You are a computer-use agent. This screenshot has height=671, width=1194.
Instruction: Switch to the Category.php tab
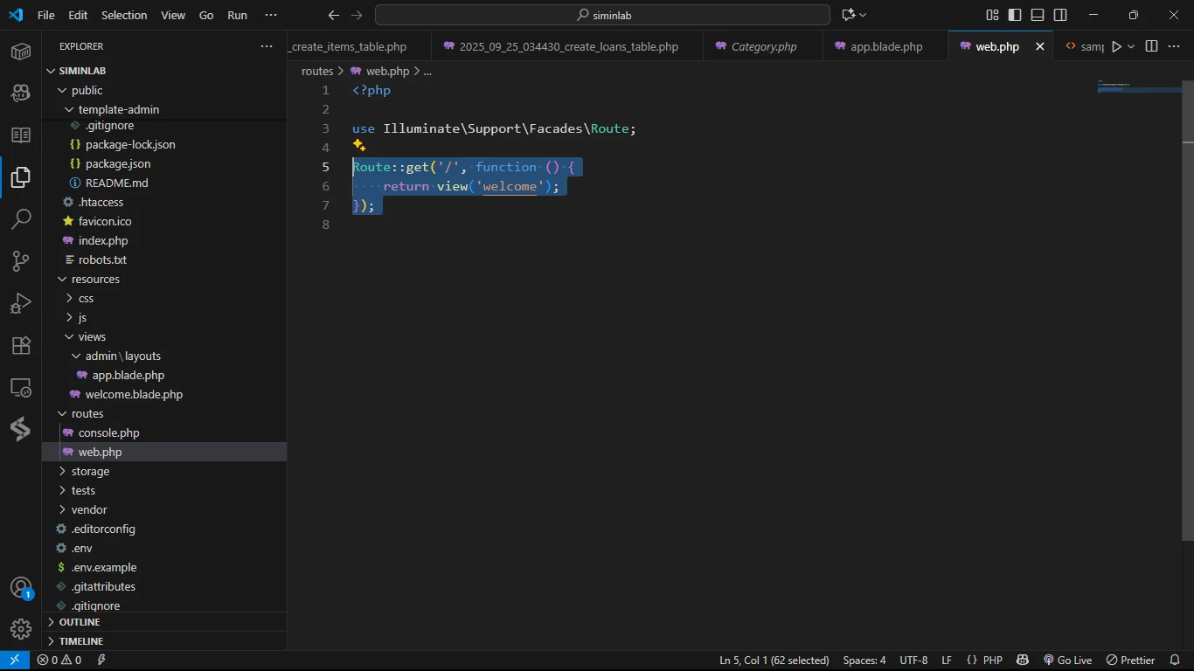(763, 46)
